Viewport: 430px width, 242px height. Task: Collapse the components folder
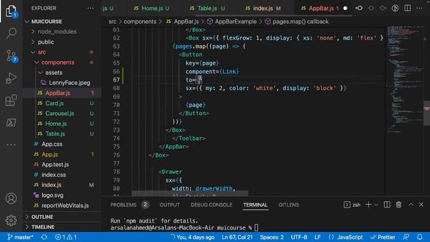coord(58,63)
